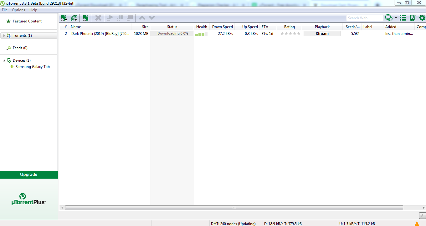Viewport: 426px width, 226px height.
Task: Click the Start torrent play icon
Action: (110, 18)
